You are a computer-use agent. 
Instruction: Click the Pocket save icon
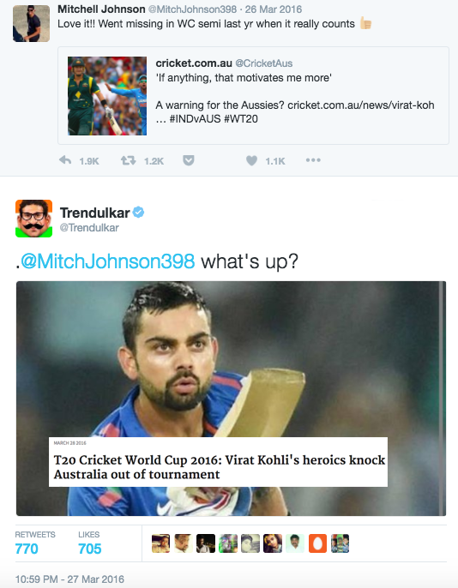pyautogui.click(x=189, y=160)
